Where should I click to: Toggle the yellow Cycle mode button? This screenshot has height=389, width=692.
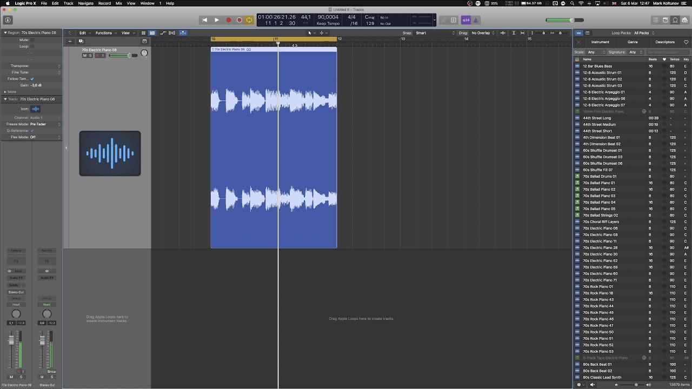pos(249,20)
